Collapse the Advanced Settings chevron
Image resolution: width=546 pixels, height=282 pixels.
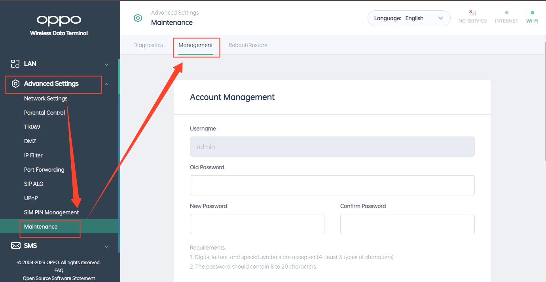[106, 84]
